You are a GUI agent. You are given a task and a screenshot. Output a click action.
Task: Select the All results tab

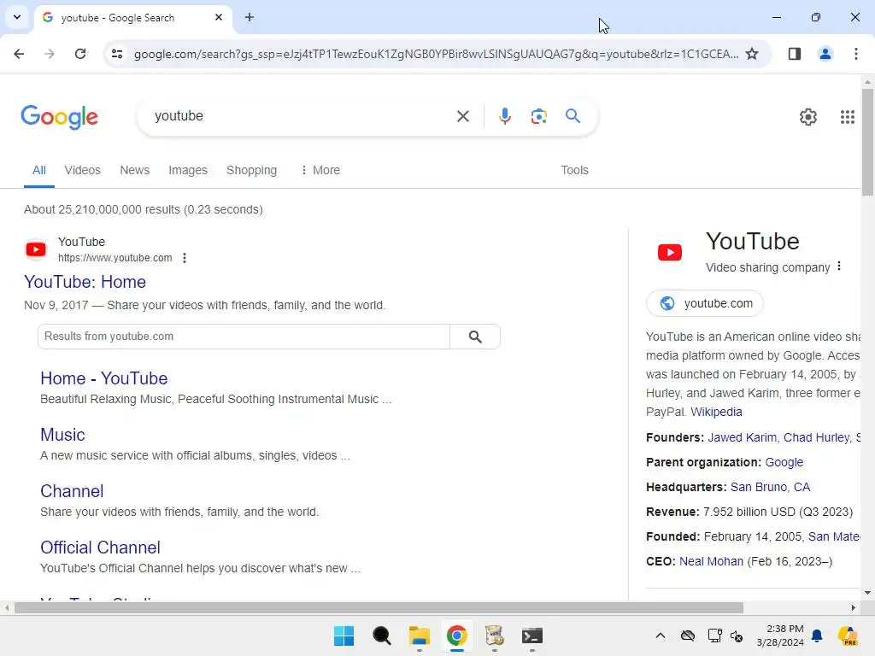(x=39, y=170)
